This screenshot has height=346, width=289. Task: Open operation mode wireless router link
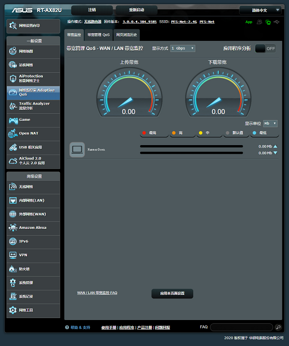92,22
